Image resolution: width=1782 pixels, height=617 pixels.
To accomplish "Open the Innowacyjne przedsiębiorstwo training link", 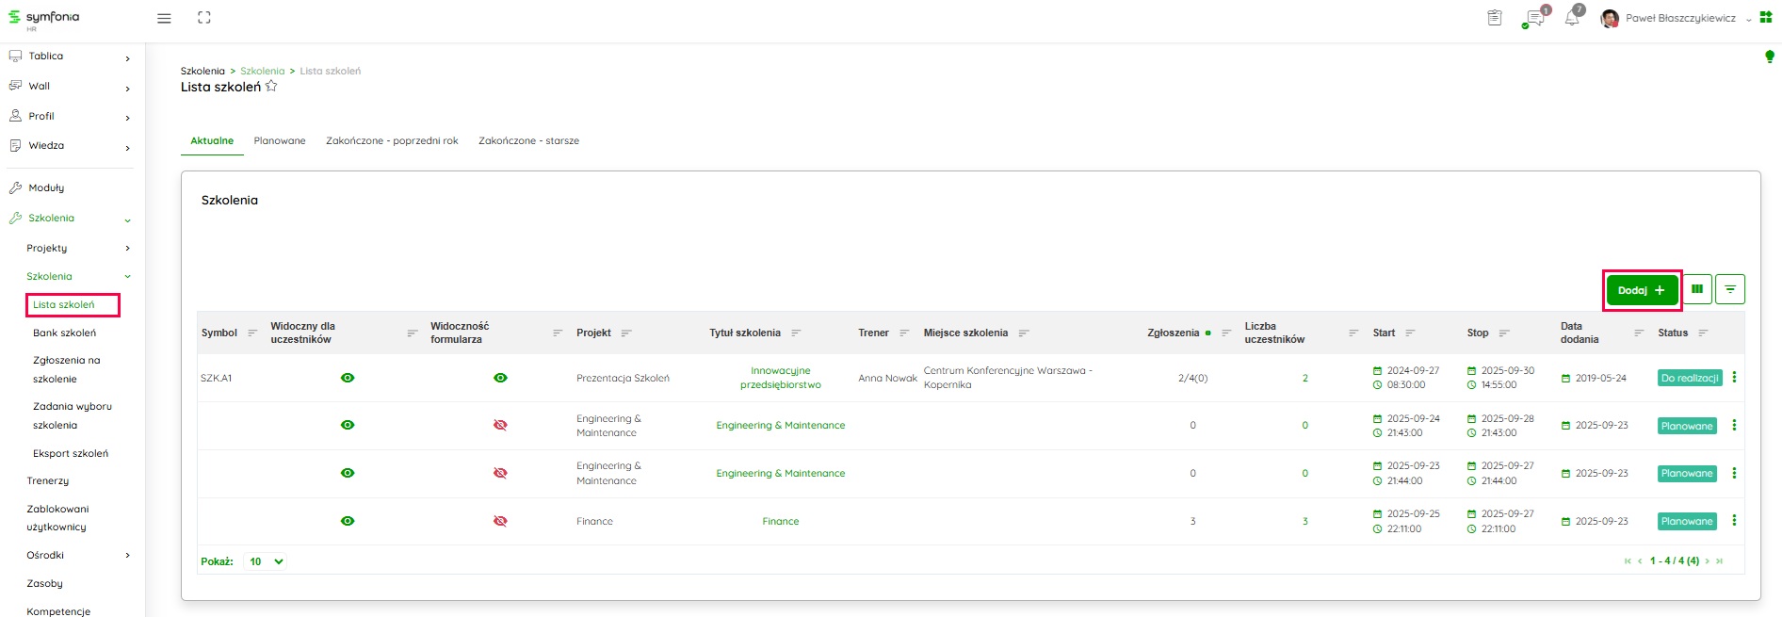I will 780,378.
